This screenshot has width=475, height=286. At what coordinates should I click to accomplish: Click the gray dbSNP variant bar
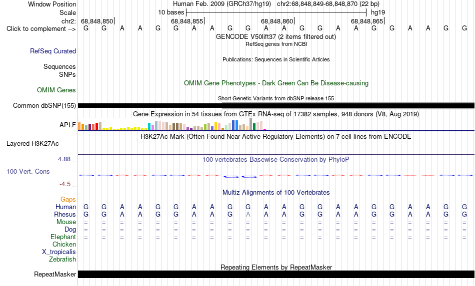click(x=348, y=105)
